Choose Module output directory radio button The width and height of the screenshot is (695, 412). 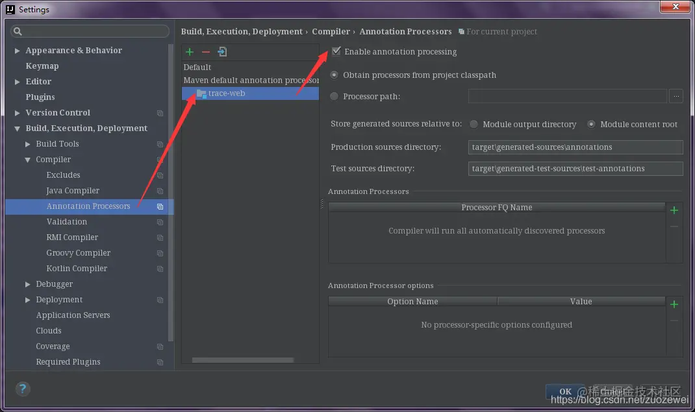point(474,125)
